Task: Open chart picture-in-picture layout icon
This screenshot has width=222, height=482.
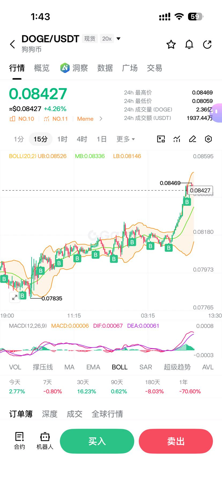Action: click(x=161, y=139)
